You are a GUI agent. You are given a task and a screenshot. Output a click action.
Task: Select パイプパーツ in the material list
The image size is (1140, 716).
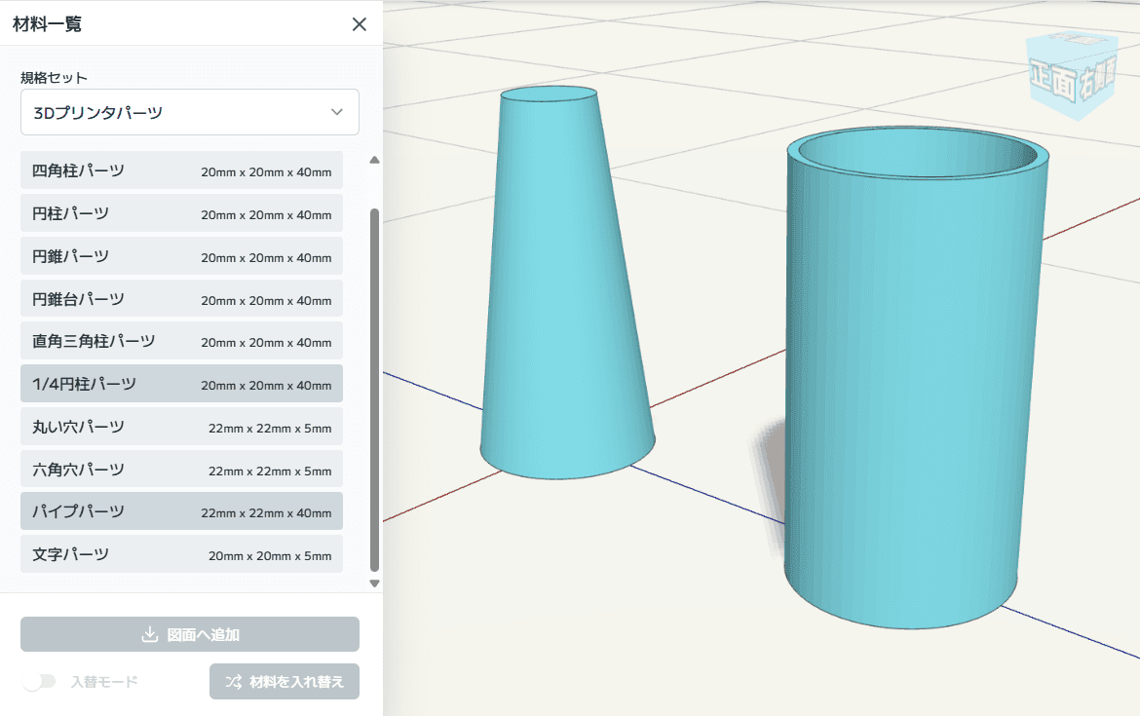click(x=181, y=511)
